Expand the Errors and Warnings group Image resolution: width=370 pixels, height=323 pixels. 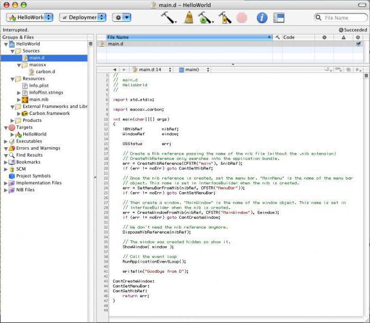6,148
